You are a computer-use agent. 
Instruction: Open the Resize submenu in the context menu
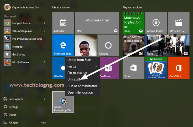click(82, 66)
